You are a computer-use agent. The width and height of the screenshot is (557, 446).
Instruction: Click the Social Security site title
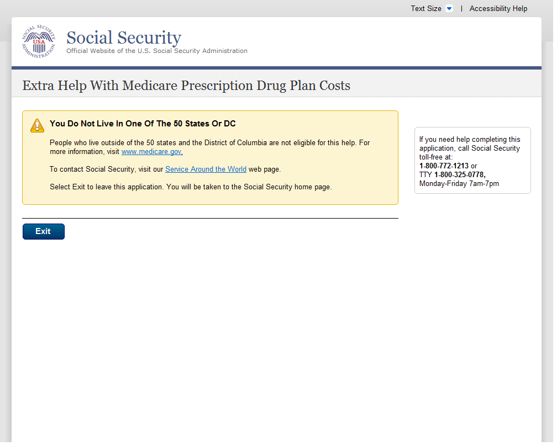(124, 38)
